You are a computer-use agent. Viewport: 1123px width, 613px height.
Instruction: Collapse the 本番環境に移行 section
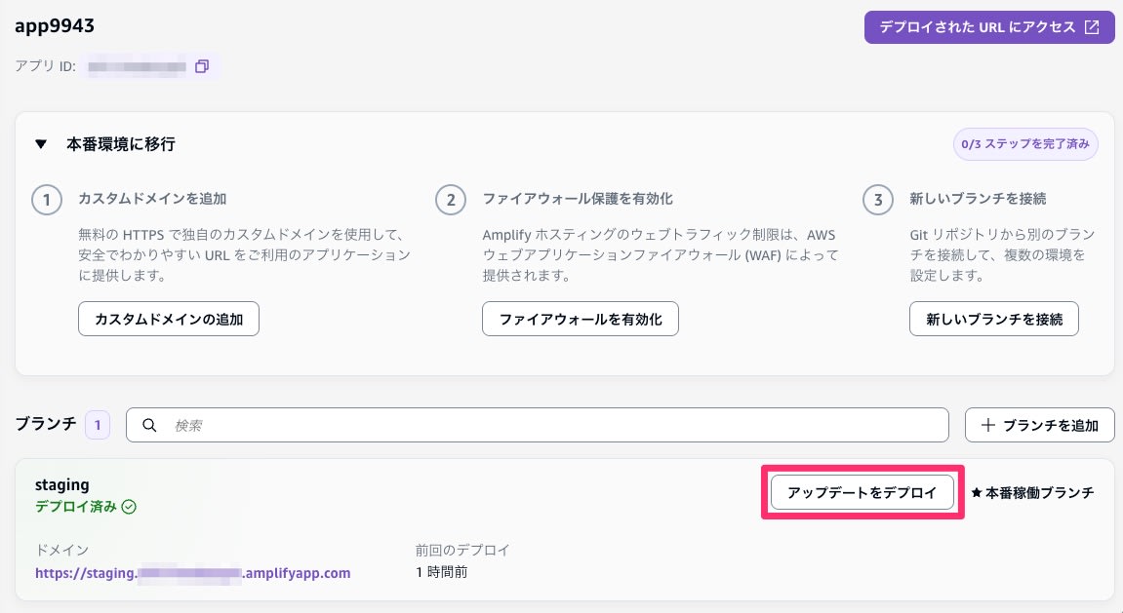[40, 143]
